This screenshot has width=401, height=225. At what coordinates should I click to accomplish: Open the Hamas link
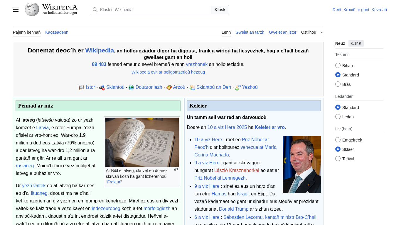[219, 194]
